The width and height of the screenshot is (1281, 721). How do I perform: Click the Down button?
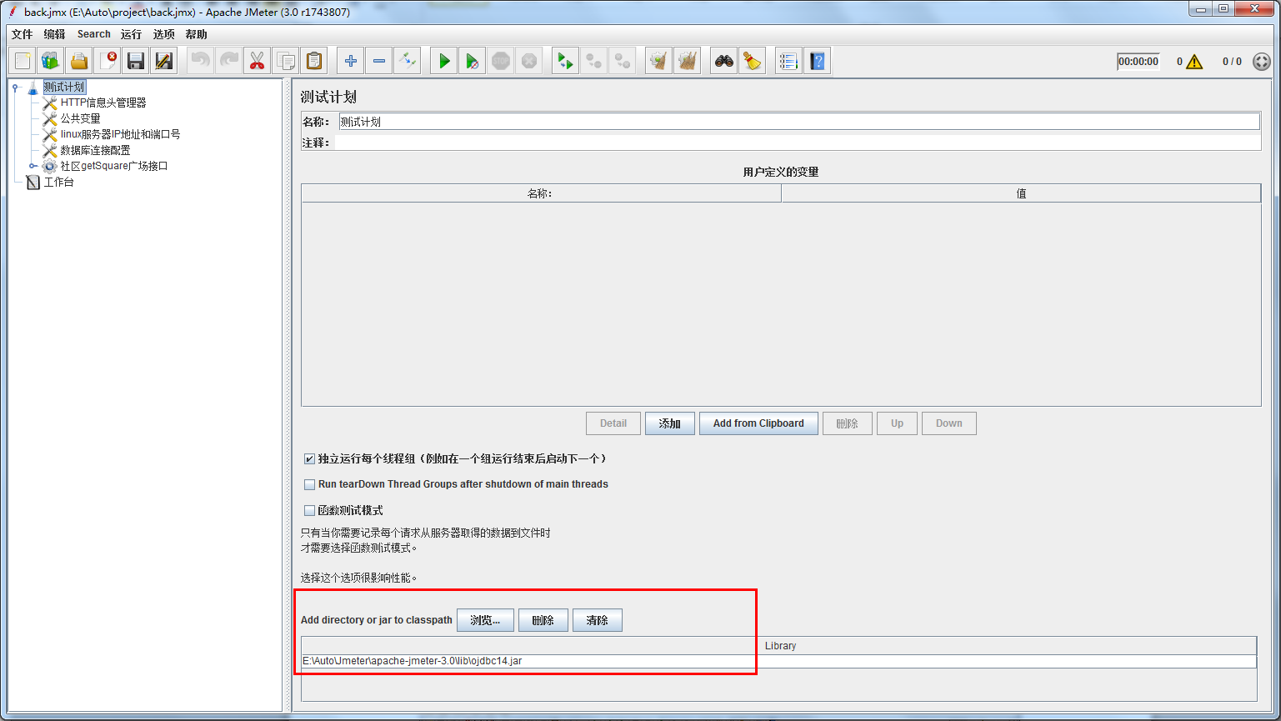point(949,423)
